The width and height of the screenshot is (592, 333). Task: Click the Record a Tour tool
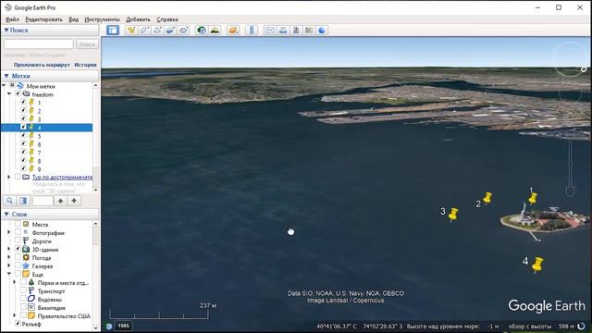pos(183,31)
